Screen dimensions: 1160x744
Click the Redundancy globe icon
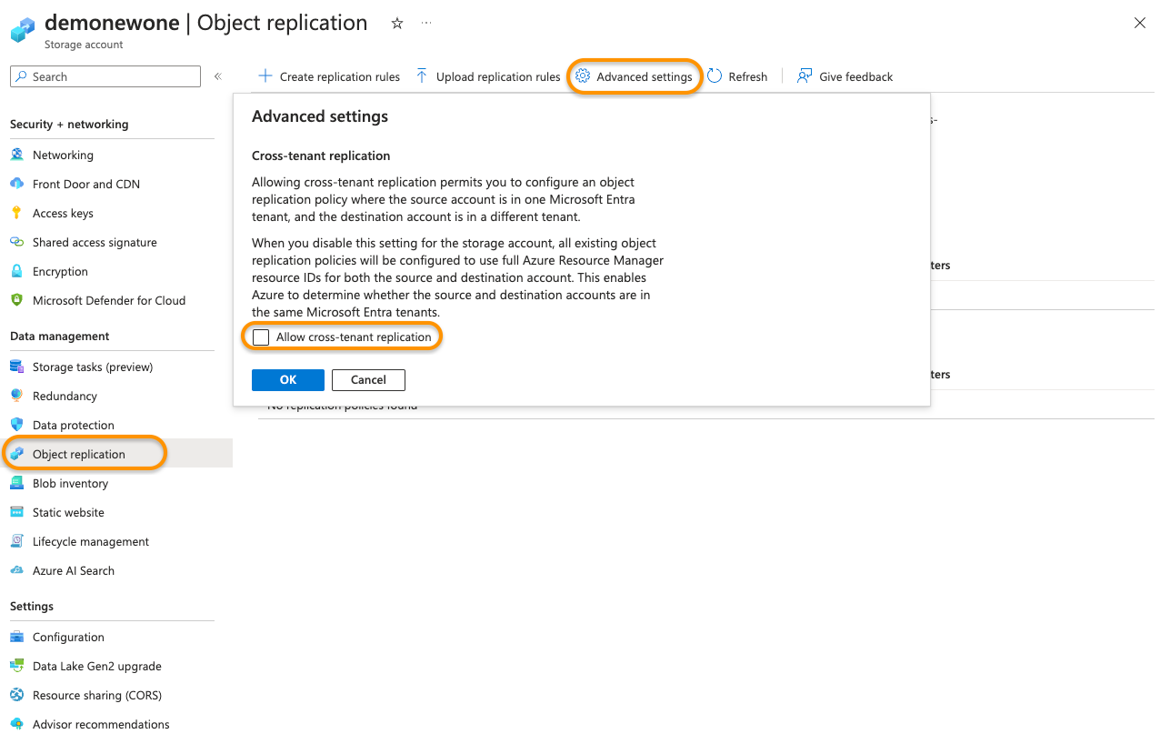(x=16, y=396)
